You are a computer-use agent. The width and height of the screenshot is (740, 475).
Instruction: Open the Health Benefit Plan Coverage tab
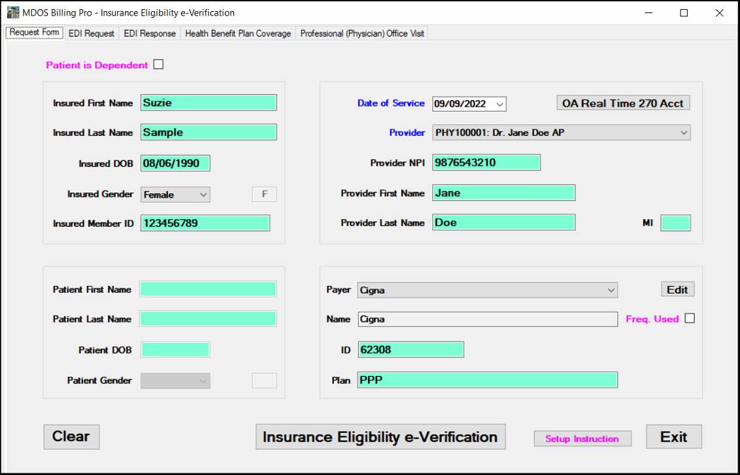[238, 33]
